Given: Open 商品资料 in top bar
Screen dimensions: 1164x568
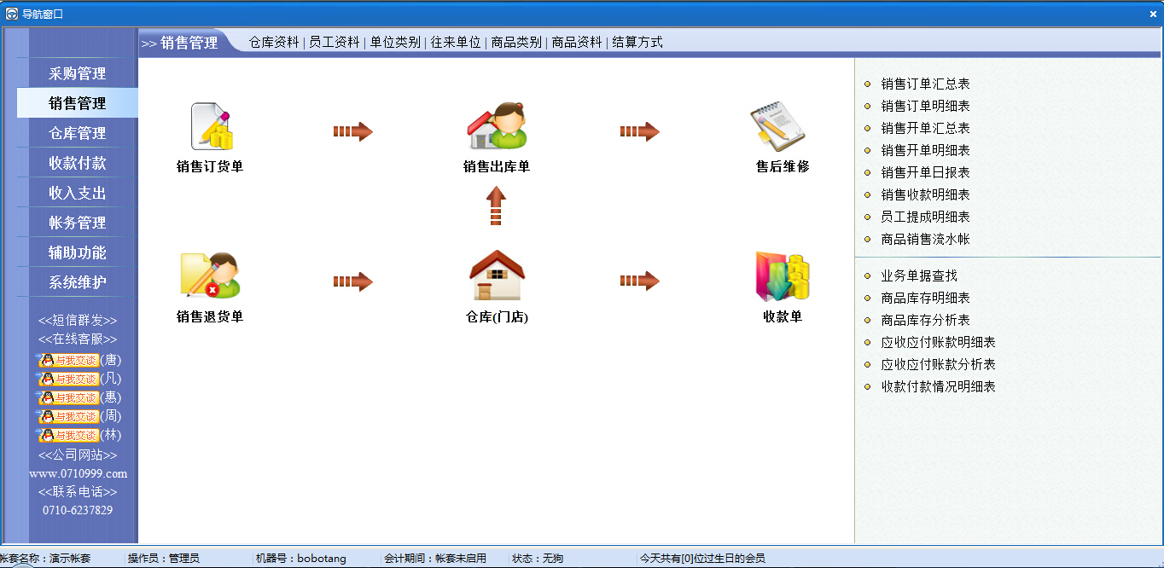Looking at the screenshot, I should pos(577,42).
